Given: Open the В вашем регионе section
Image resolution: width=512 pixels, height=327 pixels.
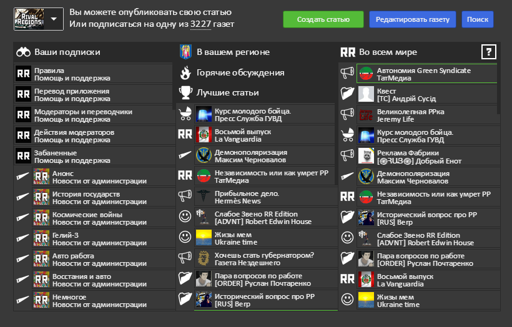Looking at the screenshot, I should tap(233, 52).
